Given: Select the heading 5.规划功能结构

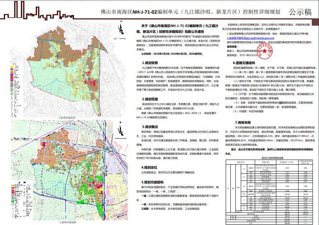Looking at the screenshot, I should coord(153,182).
